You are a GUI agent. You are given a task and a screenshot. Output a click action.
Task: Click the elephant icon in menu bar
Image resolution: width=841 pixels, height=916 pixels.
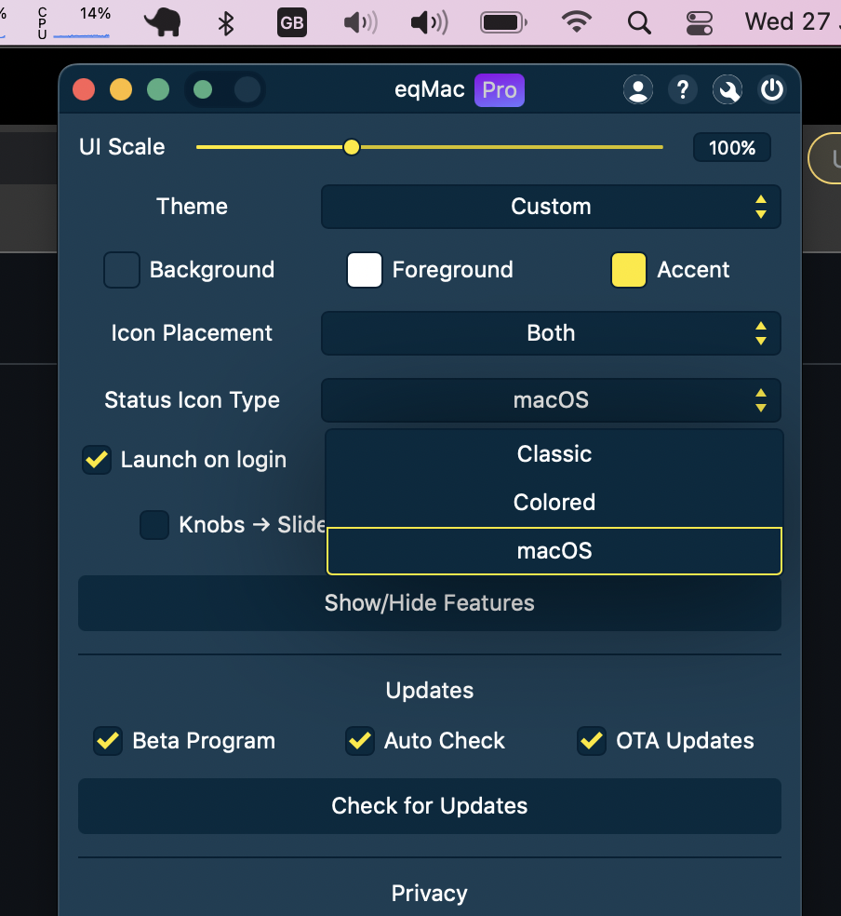pyautogui.click(x=163, y=22)
